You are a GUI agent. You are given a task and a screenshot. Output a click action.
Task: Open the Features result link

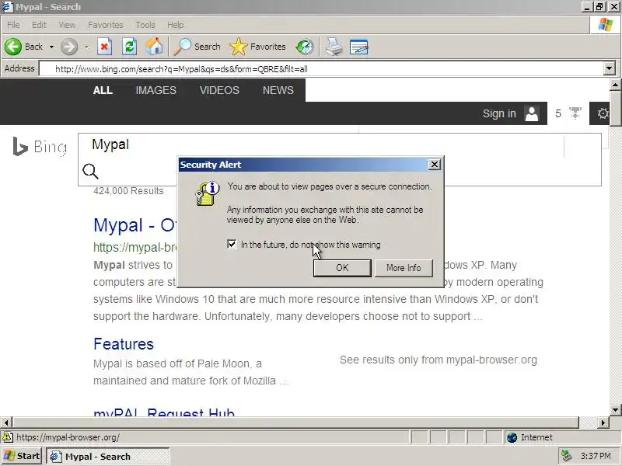coord(124,344)
